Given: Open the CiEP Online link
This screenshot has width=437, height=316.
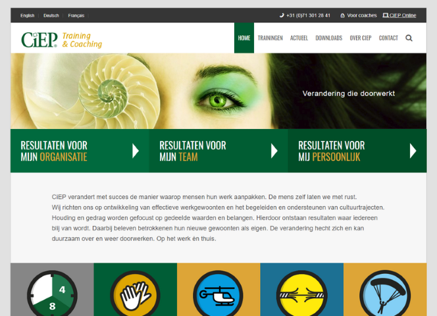Looking at the screenshot, I should pos(399,15).
